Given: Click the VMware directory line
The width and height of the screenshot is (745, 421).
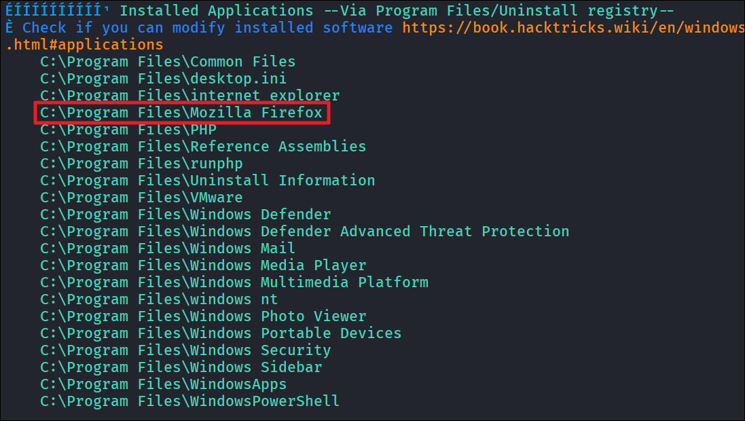Looking at the screenshot, I should [x=141, y=197].
